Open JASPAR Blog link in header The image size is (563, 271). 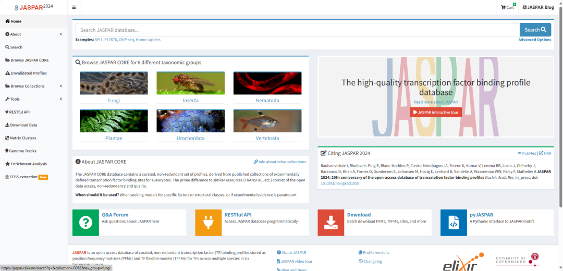[x=538, y=7]
